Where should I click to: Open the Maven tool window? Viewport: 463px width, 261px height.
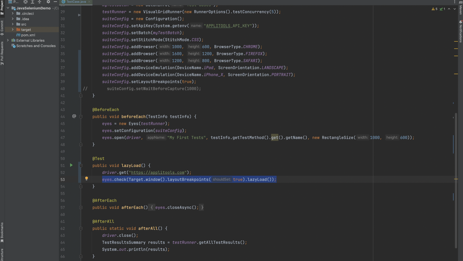pyautogui.click(x=461, y=8)
